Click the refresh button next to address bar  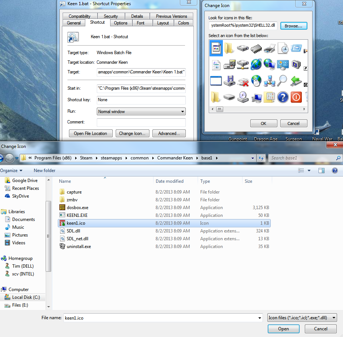coord(261,158)
